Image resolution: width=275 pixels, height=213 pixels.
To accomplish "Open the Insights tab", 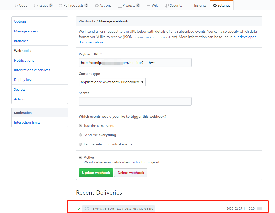I will click(198, 5).
